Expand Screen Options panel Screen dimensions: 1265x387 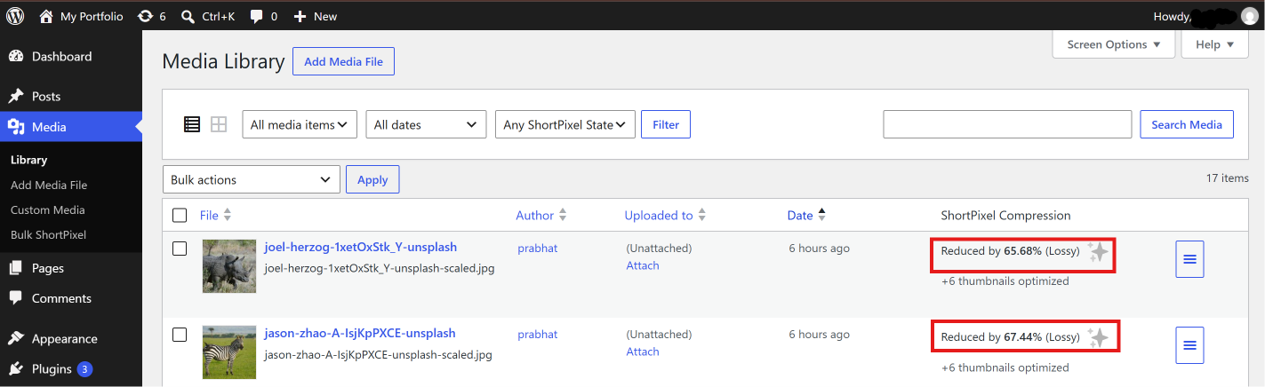point(1114,44)
